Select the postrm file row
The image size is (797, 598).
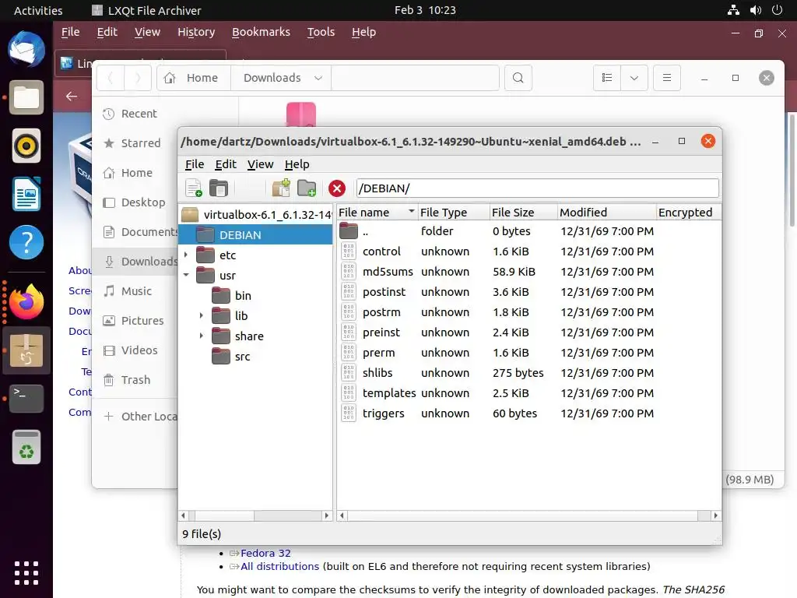496,312
